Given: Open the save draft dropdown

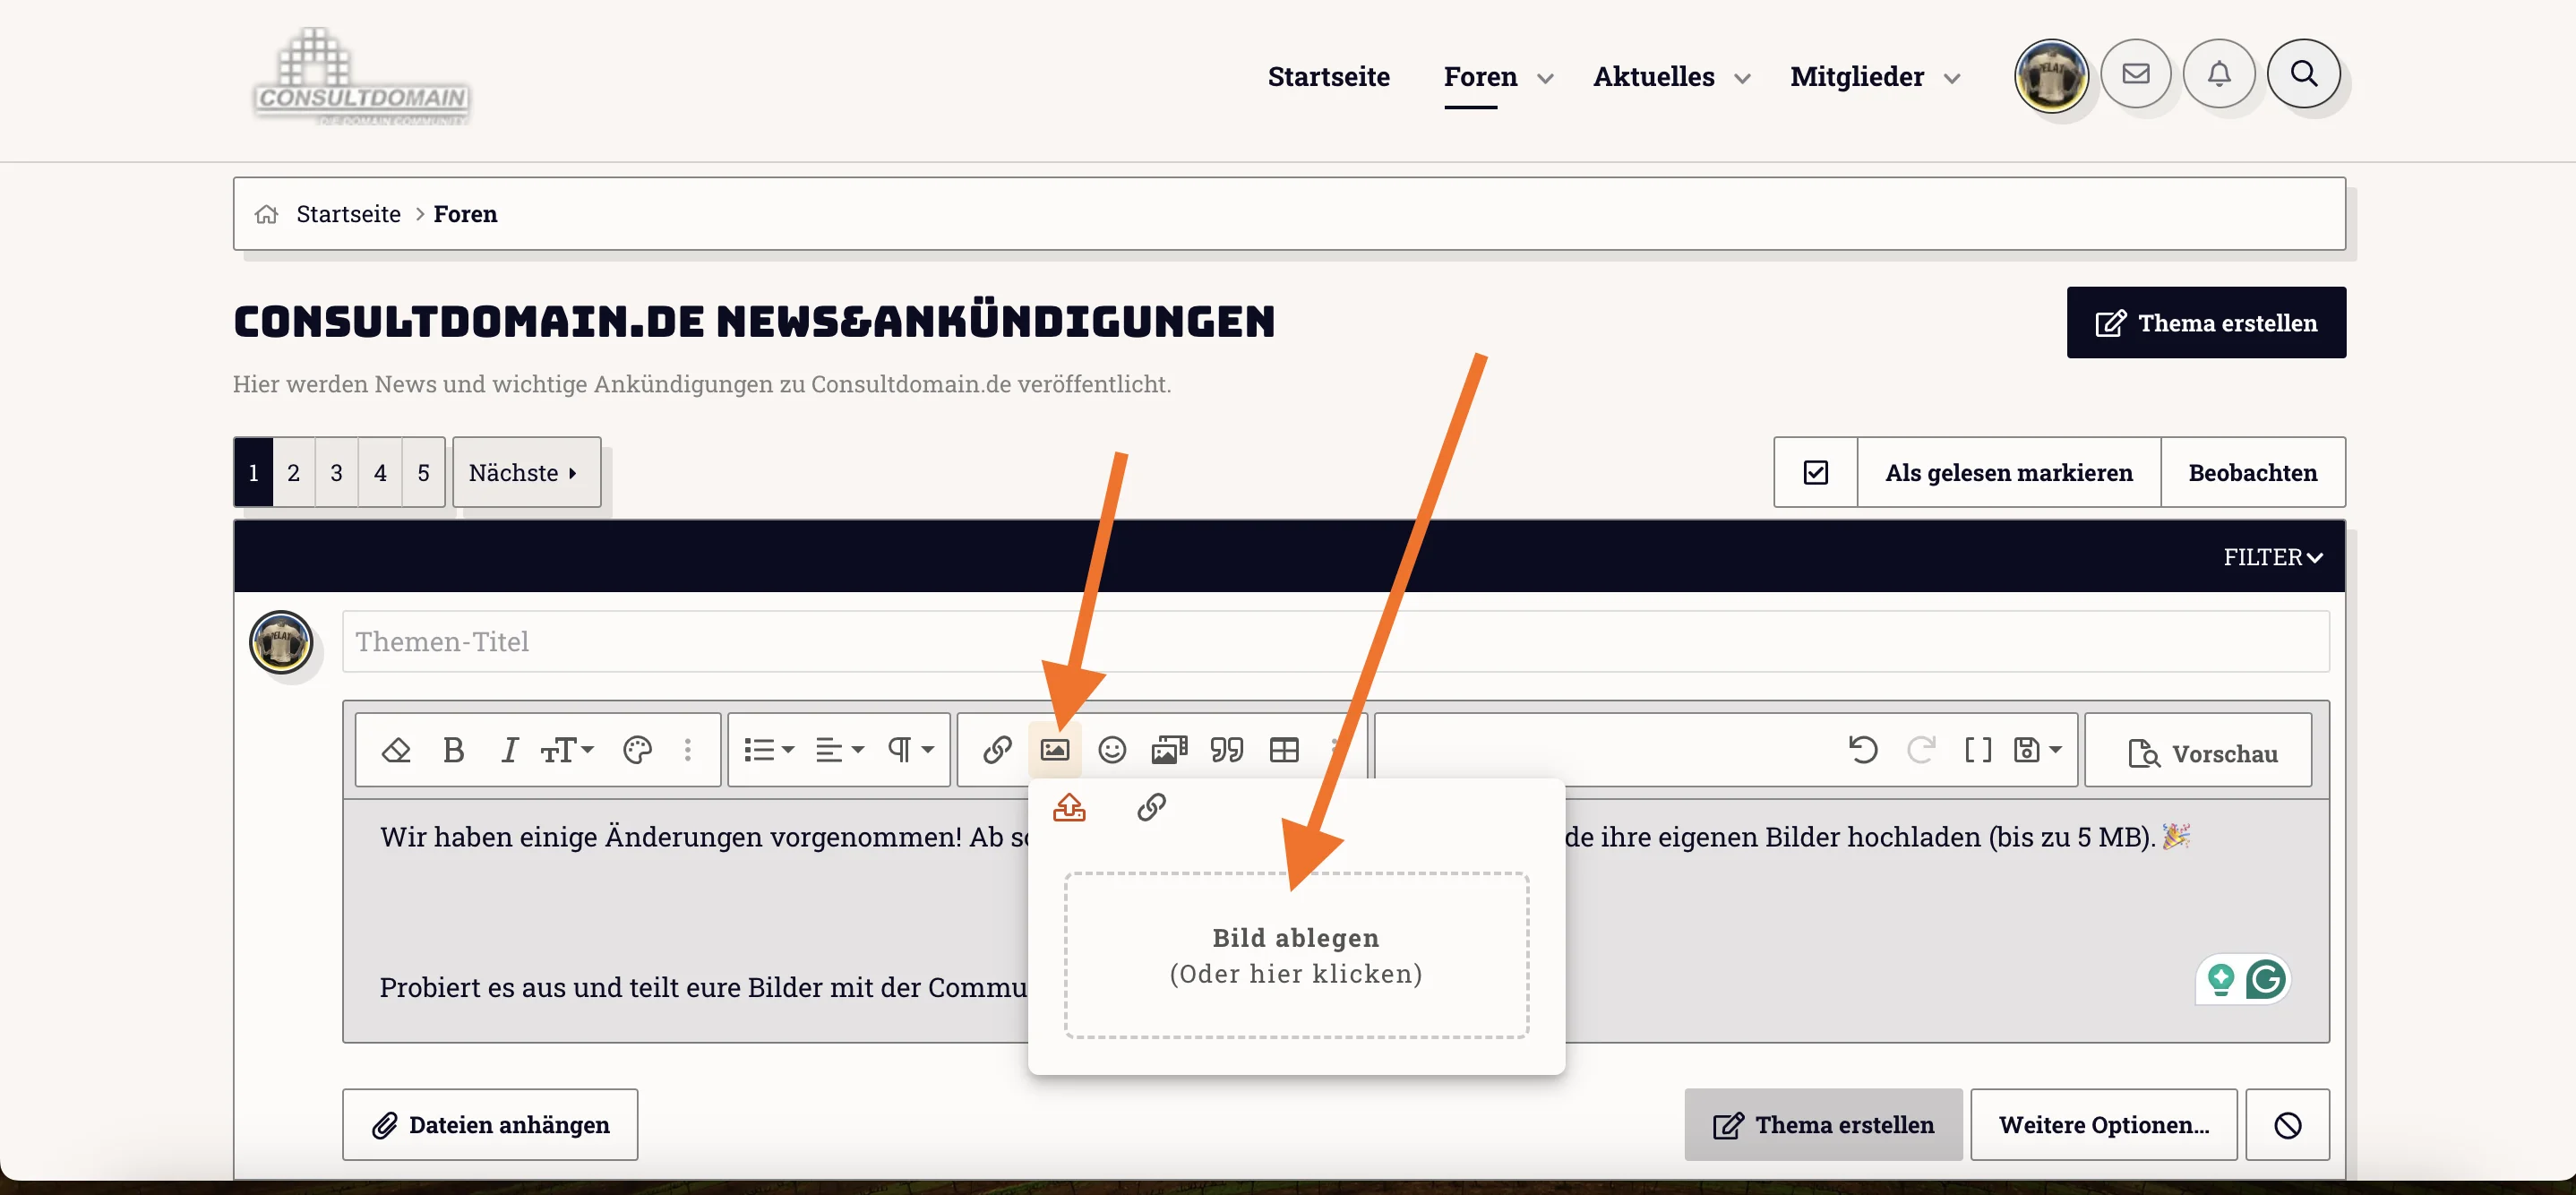Looking at the screenshot, I should pyautogui.click(x=2037, y=750).
